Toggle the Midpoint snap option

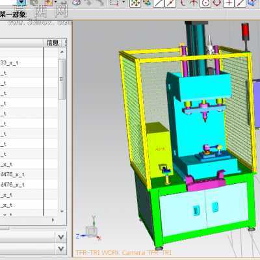click(170, 3)
